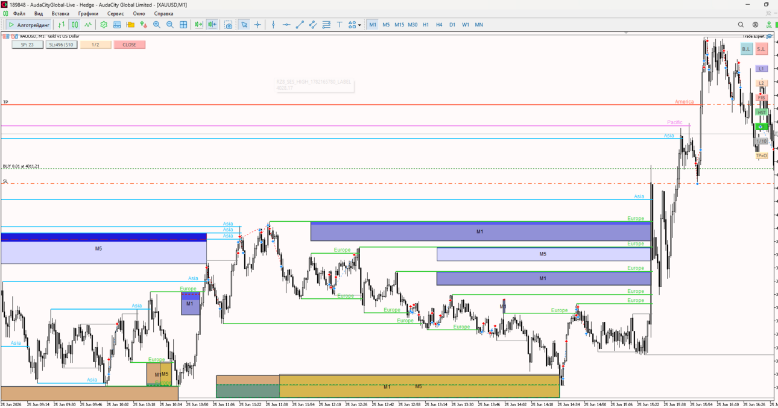This screenshot has width=778, height=408.
Task: Select the TP level label
Action: click(5, 102)
